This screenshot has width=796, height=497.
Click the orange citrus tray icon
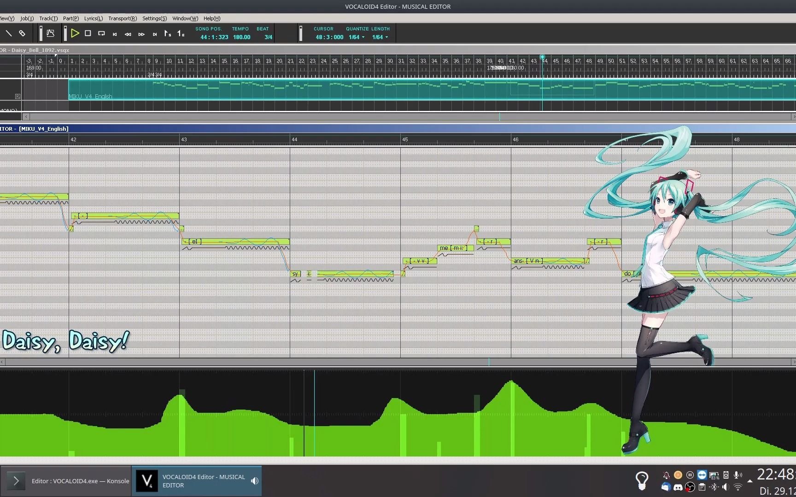coord(678,475)
